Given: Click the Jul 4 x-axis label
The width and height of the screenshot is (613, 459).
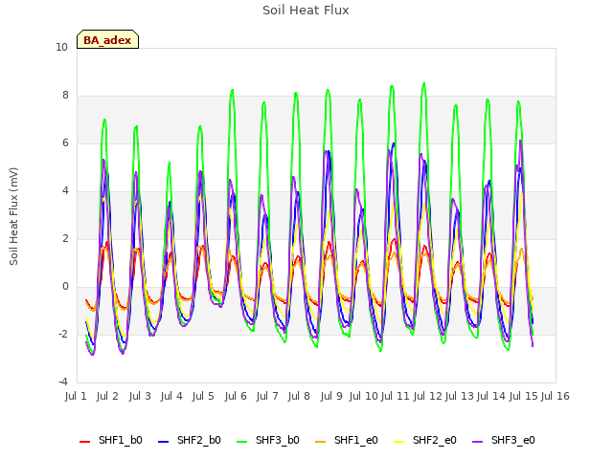Looking at the screenshot, I should coord(171,396).
